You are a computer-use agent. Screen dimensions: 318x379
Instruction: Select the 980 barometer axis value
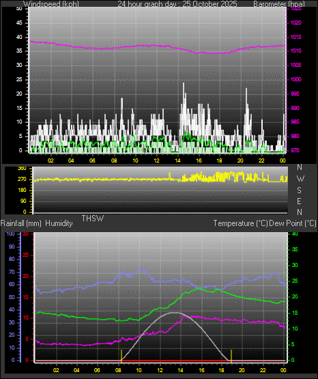[295, 136]
